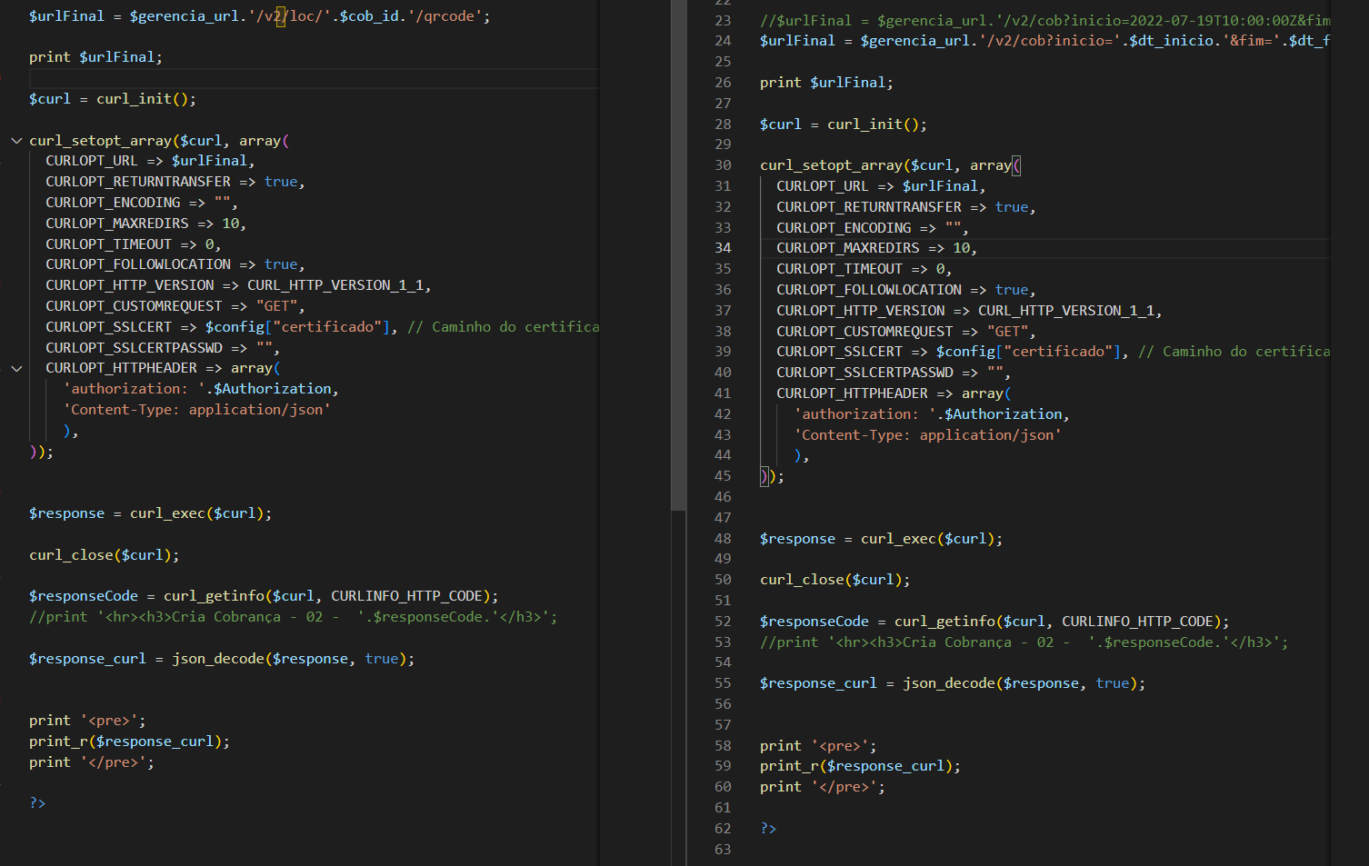
Task: Click line number 34 in the right gutter
Action: 723,248
